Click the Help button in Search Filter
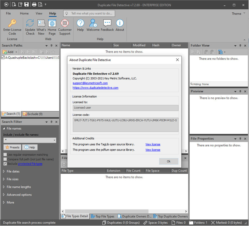The height and width of the screenshot is (226, 249). (x=30, y=147)
